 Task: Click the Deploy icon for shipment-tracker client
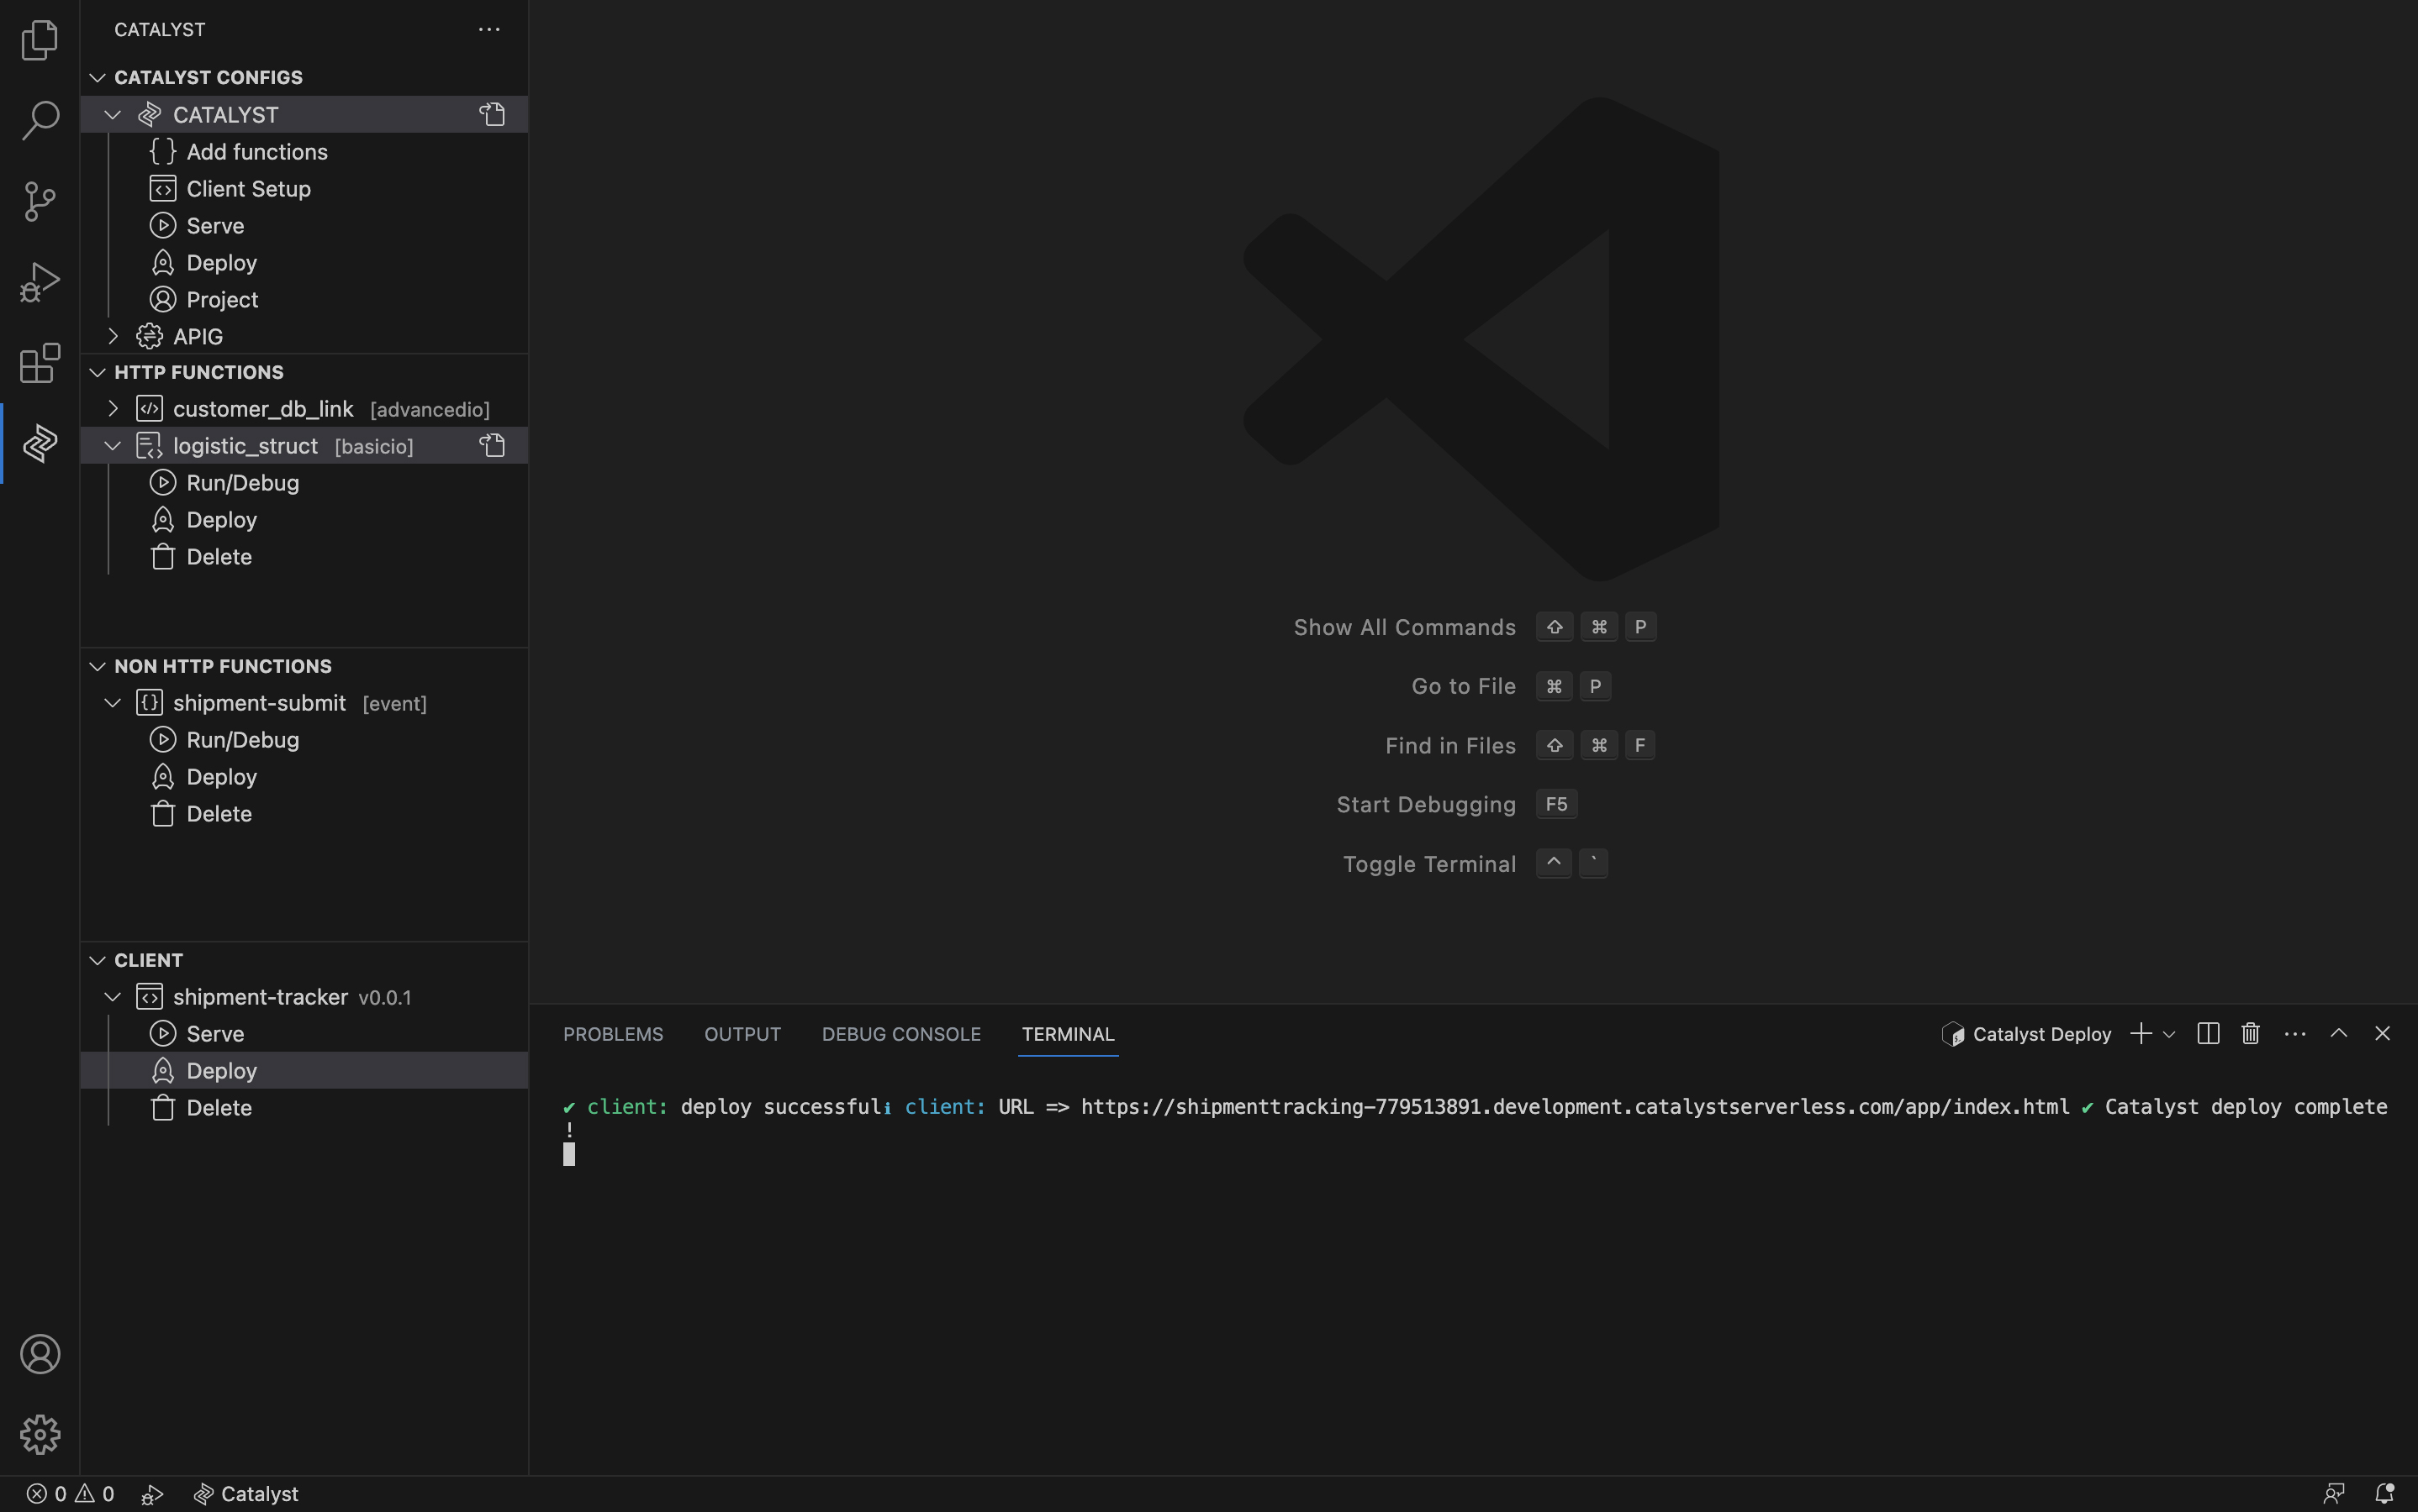pyautogui.click(x=164, y=1069)
